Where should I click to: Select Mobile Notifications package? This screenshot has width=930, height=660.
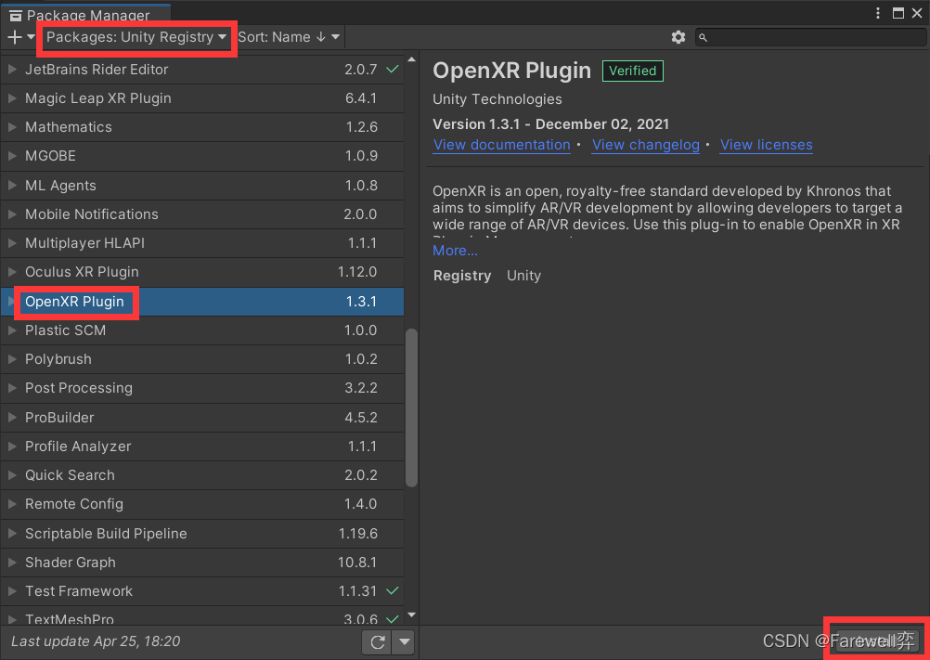click(201, 214)
